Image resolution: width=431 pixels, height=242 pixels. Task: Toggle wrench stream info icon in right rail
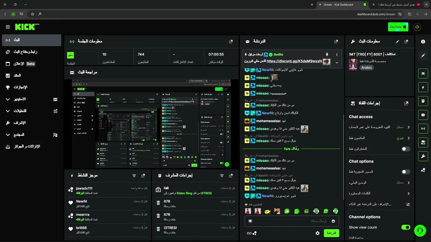point(423,156)
